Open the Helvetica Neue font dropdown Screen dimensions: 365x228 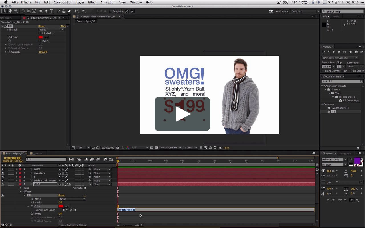[334, 160]
